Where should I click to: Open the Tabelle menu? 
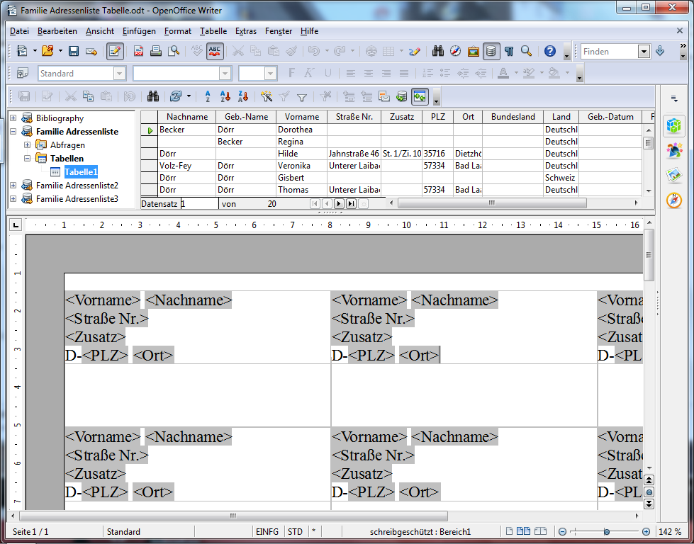point(213,31)
